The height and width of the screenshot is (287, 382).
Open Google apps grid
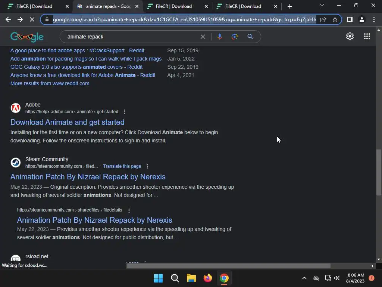[x=367, y=36]
